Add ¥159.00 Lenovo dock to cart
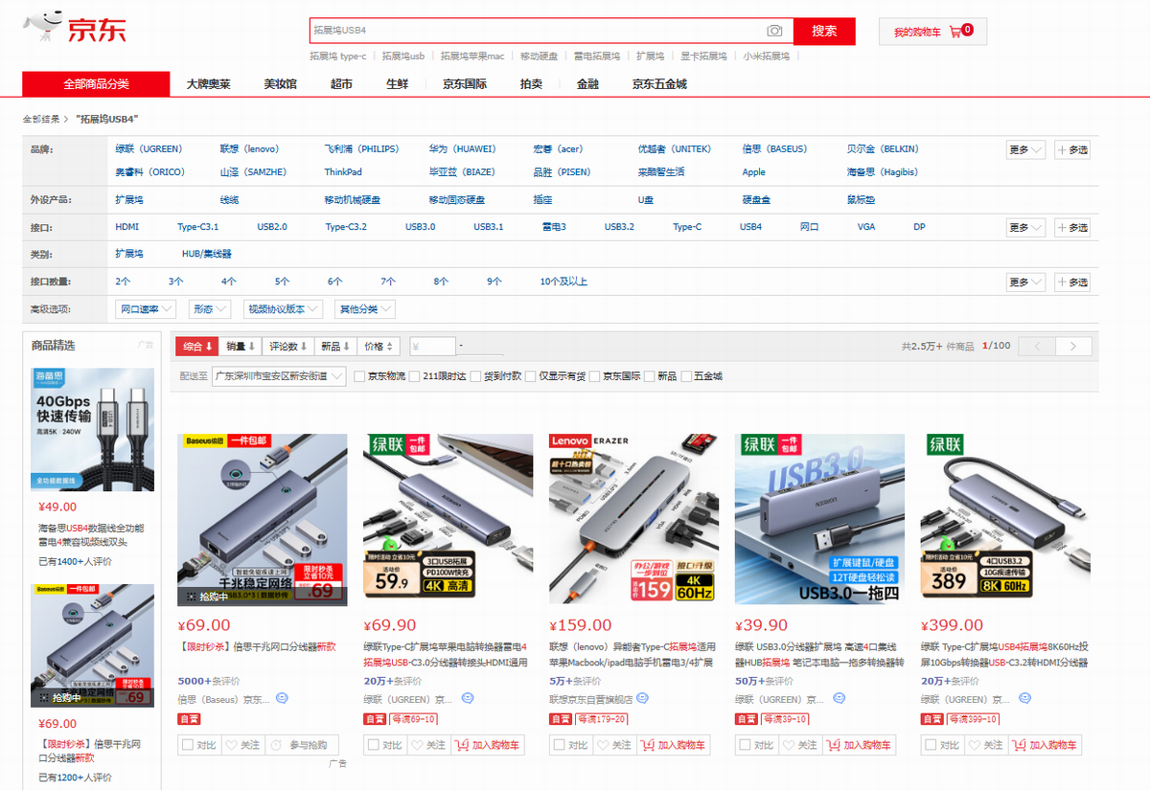Image resolution: width=1150 pixels, height=790 pixels. coord(673,745)
